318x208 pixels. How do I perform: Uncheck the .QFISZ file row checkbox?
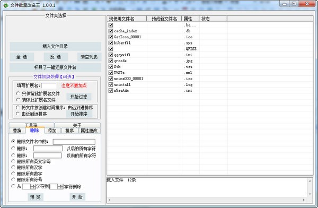pyautogui.click(x=111, y=49)
